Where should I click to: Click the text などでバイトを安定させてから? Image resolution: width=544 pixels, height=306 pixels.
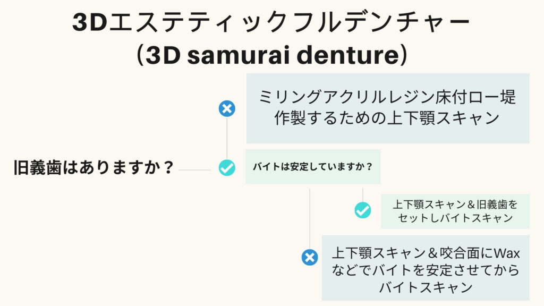tap(426, 269)
